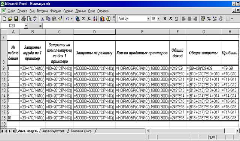240x141 pixels.
Task: Open the Окно menu
Action: [92, 11]
